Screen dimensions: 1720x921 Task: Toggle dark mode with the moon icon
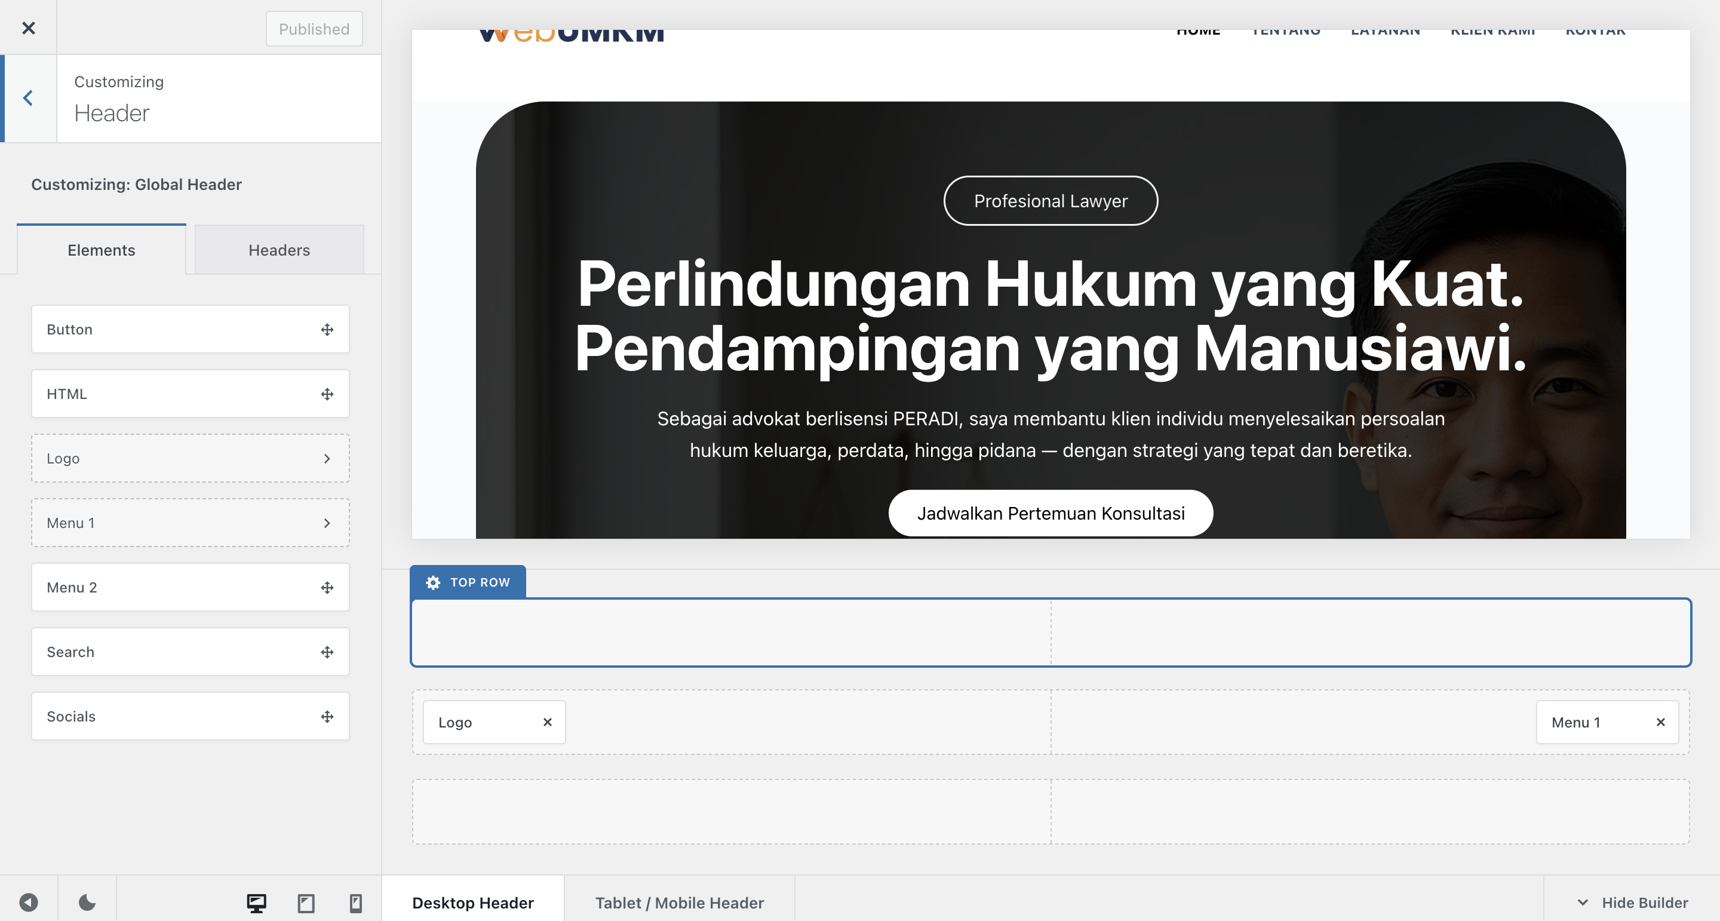pos(87,903)
